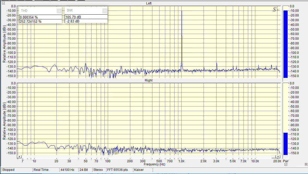
Task: Click the 'Frequency (Hz)' axis label
Action: tap(155, 164)
